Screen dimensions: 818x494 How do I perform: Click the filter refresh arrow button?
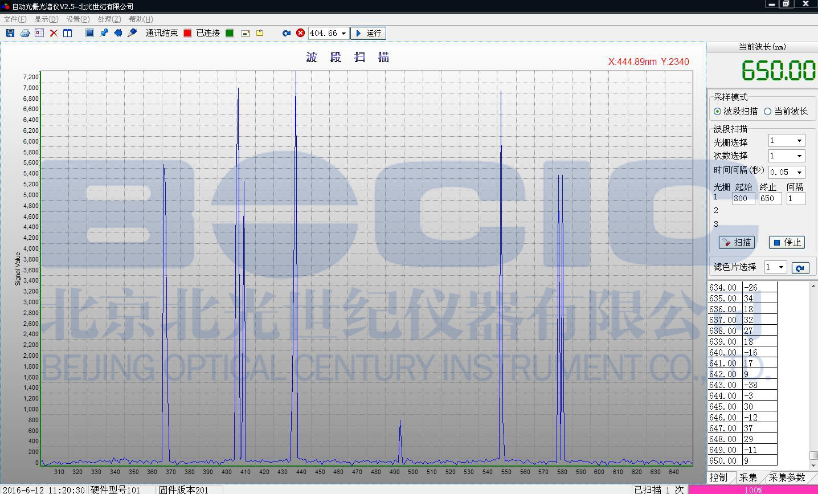[x=800, y=268]
